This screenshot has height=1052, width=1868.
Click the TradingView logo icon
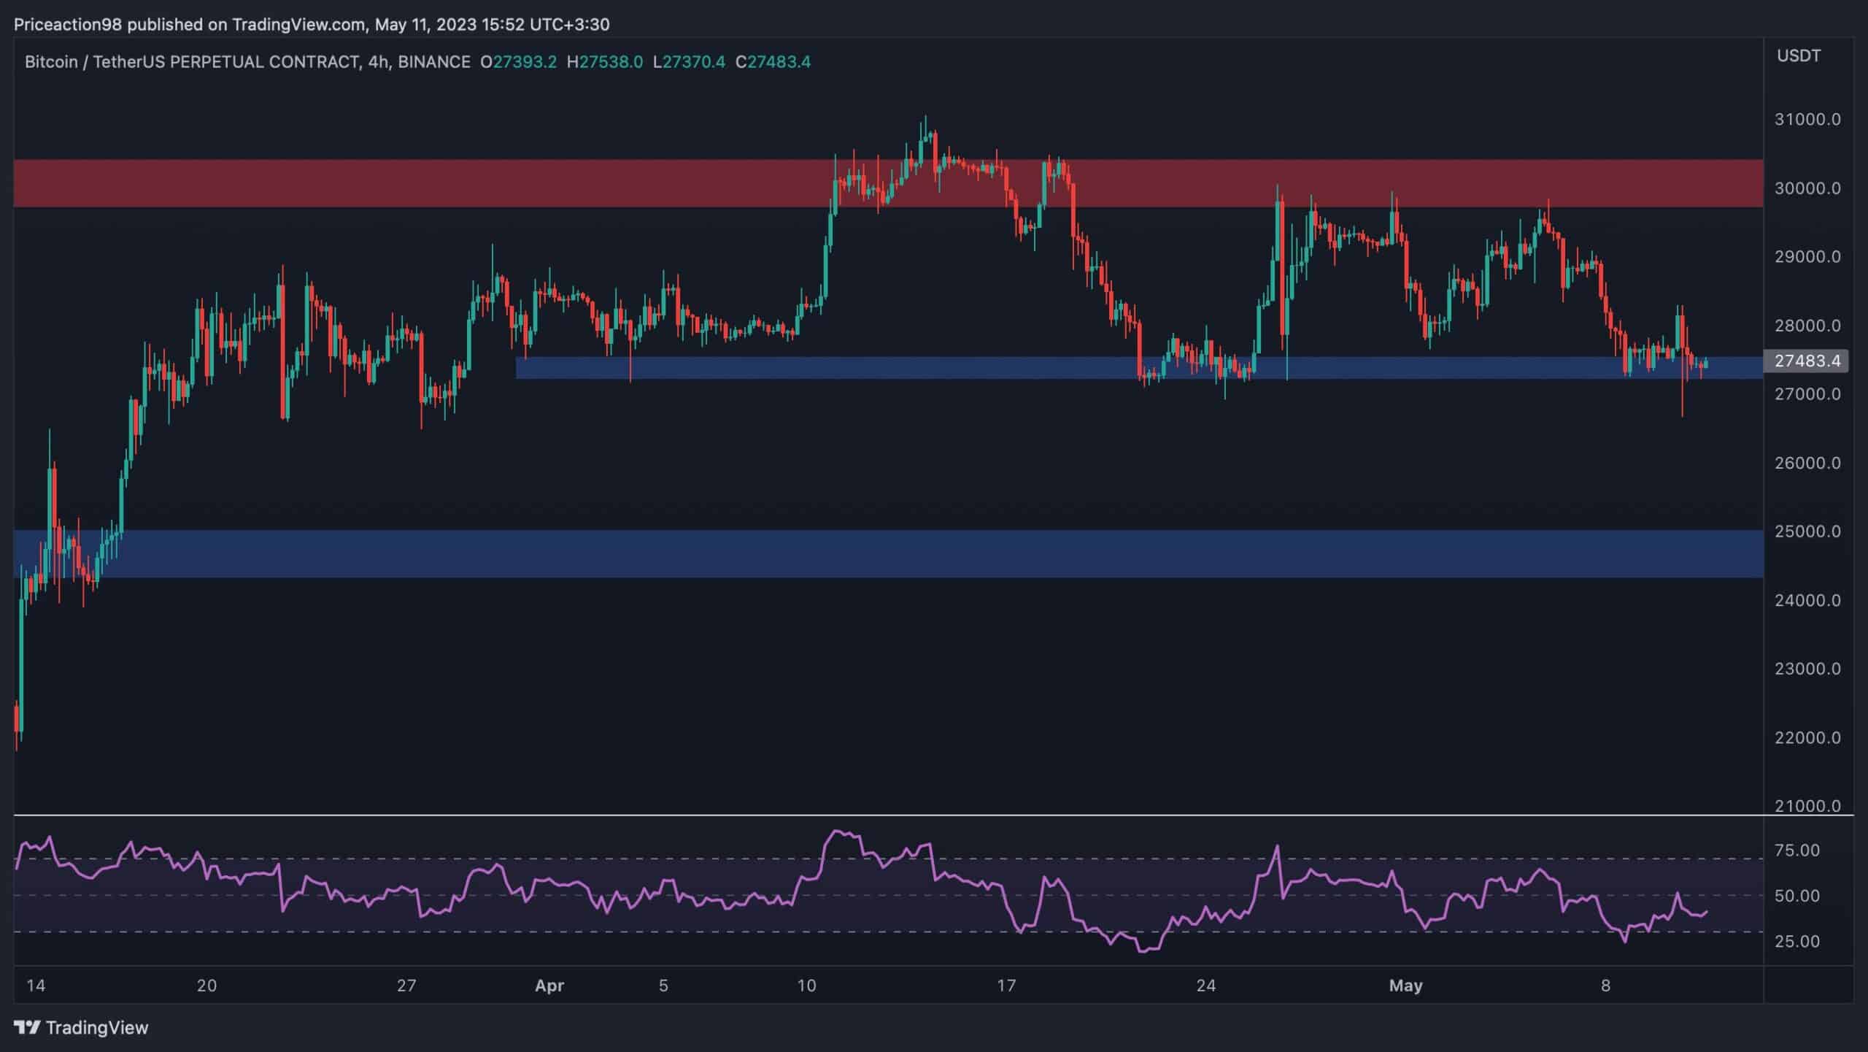(28, 1027)
